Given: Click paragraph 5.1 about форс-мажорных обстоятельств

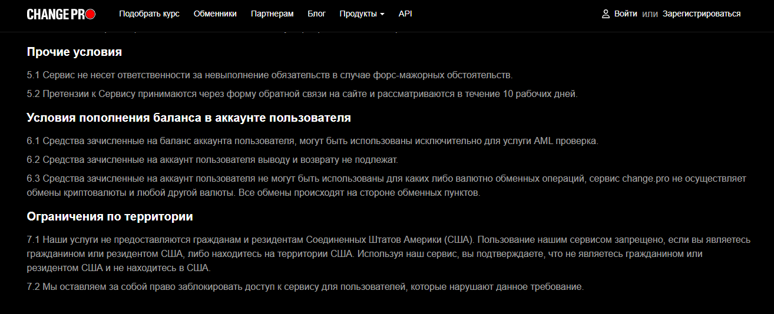Looking at the screenshot, I should point(270,75).
